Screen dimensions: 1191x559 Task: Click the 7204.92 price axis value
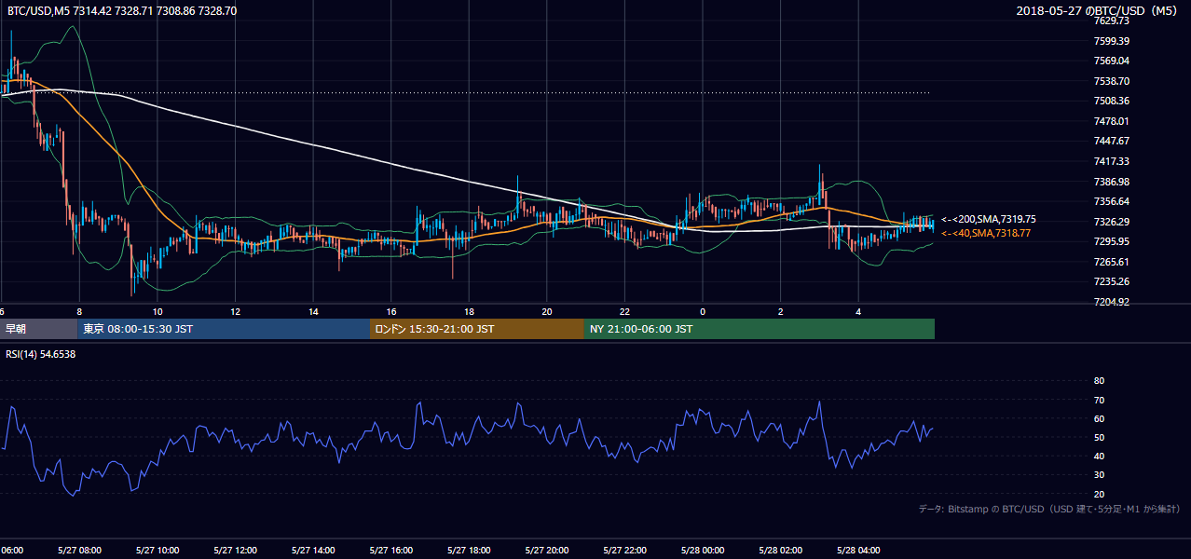(x=1111, y=302)
